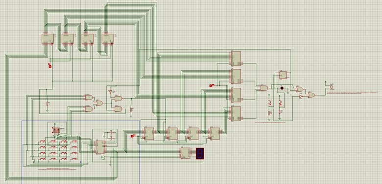Image resolution: width=382 pixels, height=184 pixels.
Task: Click the U4 register chip in the top row
Action: tap(68, 39)
